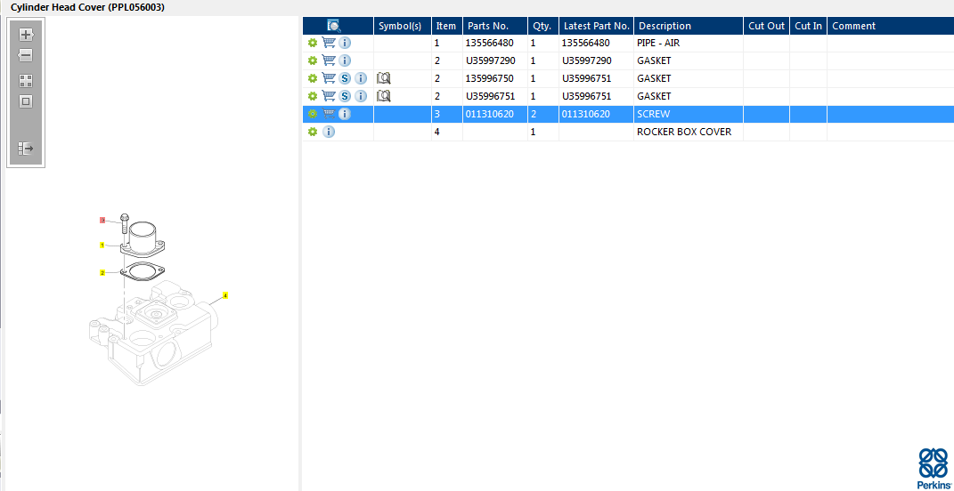Viewport: 954px width, 491px height.
Task: Click green gear for ROCKER BOX COVER
Action: point(313,132)
